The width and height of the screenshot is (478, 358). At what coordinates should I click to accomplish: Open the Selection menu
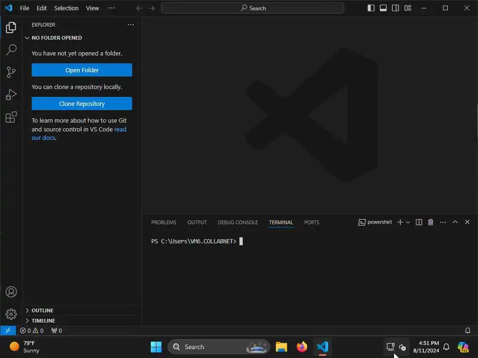66,8
